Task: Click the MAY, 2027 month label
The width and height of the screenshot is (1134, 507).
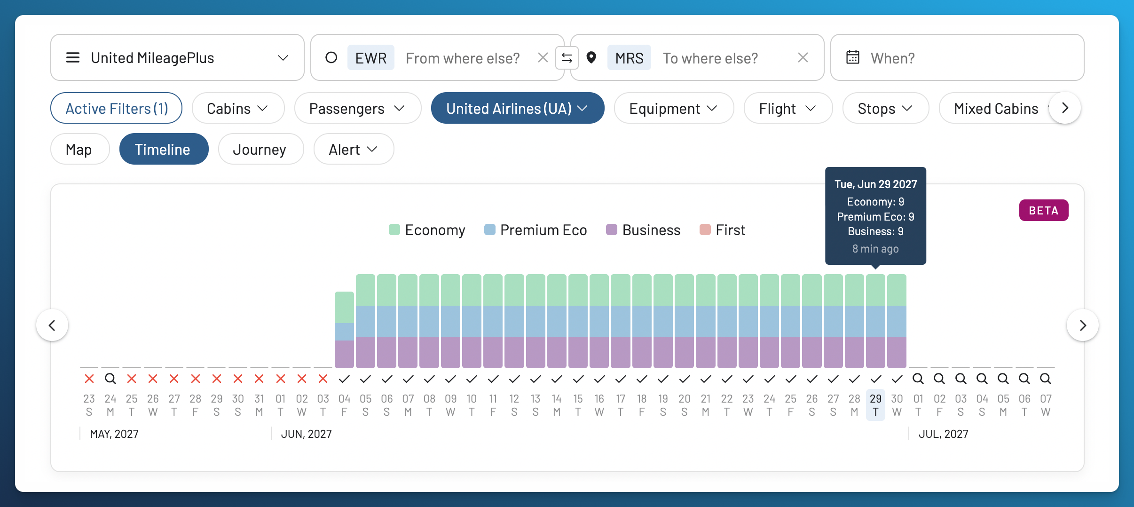Action: coord(114,434)
